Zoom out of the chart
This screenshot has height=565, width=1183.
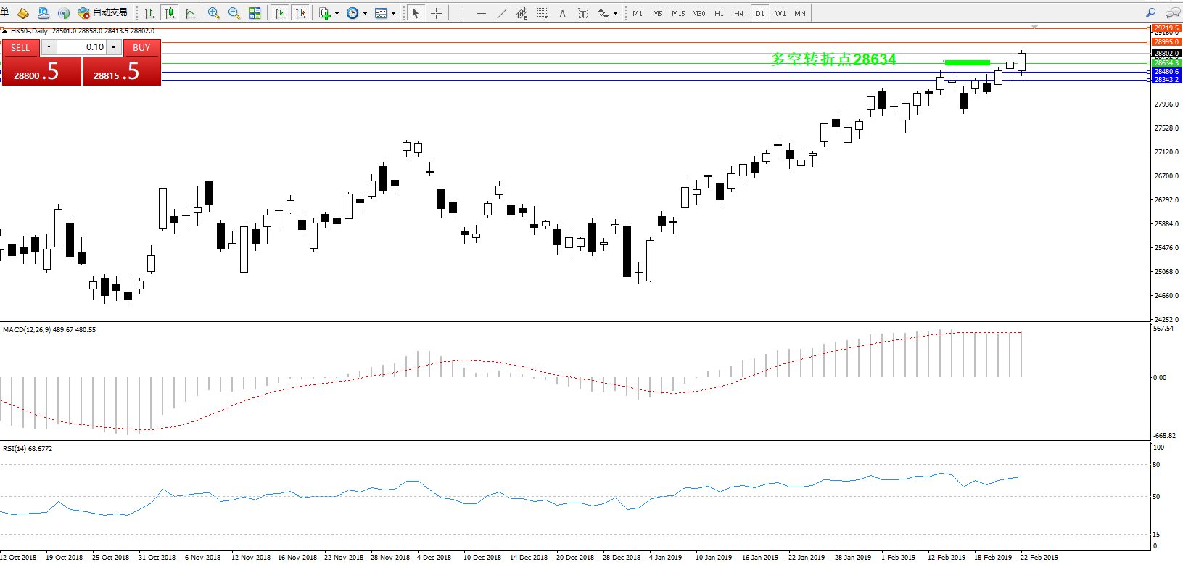point(234,13)
